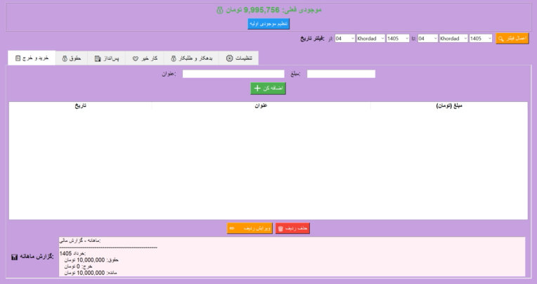Click the orange ویرایش ردیف (edit row) button
Viewport: 537px width, 284px height.
tap(250, 228)
